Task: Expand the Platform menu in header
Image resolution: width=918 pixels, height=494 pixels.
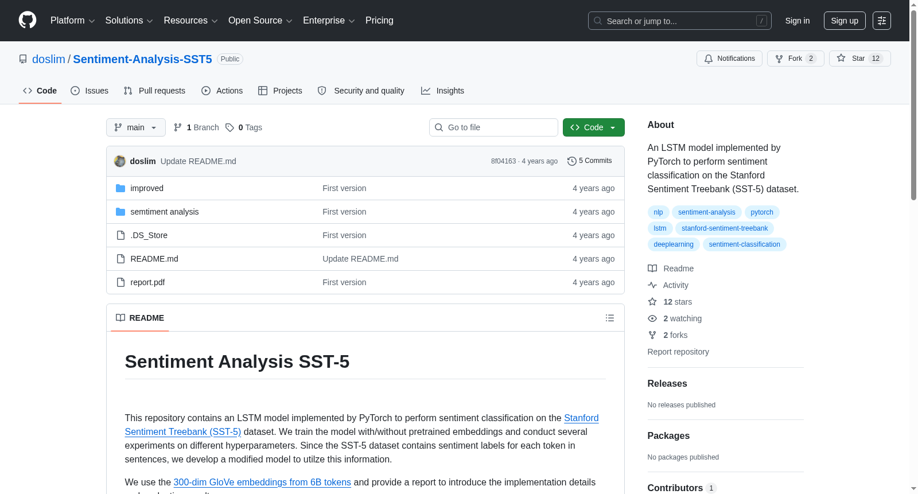Action: tap(72, 21)
